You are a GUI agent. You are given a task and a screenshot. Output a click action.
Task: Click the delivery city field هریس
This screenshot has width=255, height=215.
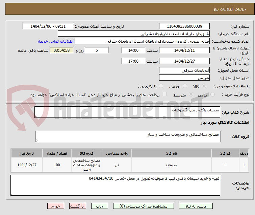(184, 78)
